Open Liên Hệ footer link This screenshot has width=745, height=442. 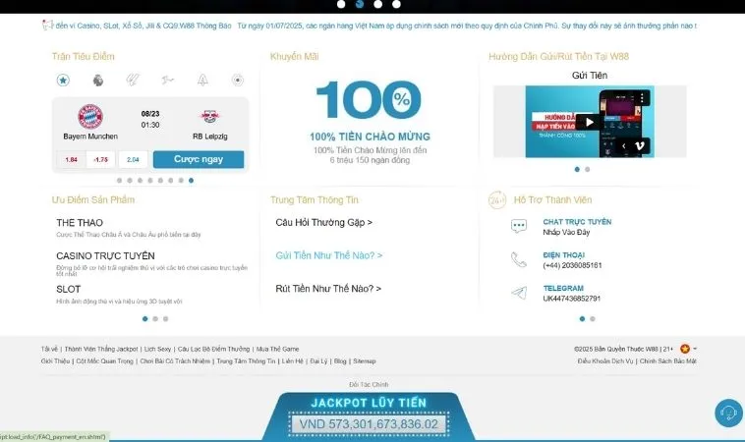click(x=292, y=361)
